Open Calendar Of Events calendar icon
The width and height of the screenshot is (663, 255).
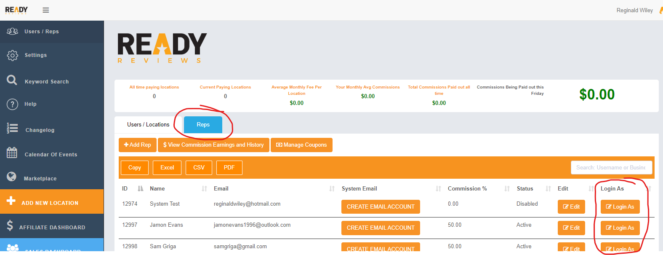point(12,153)
